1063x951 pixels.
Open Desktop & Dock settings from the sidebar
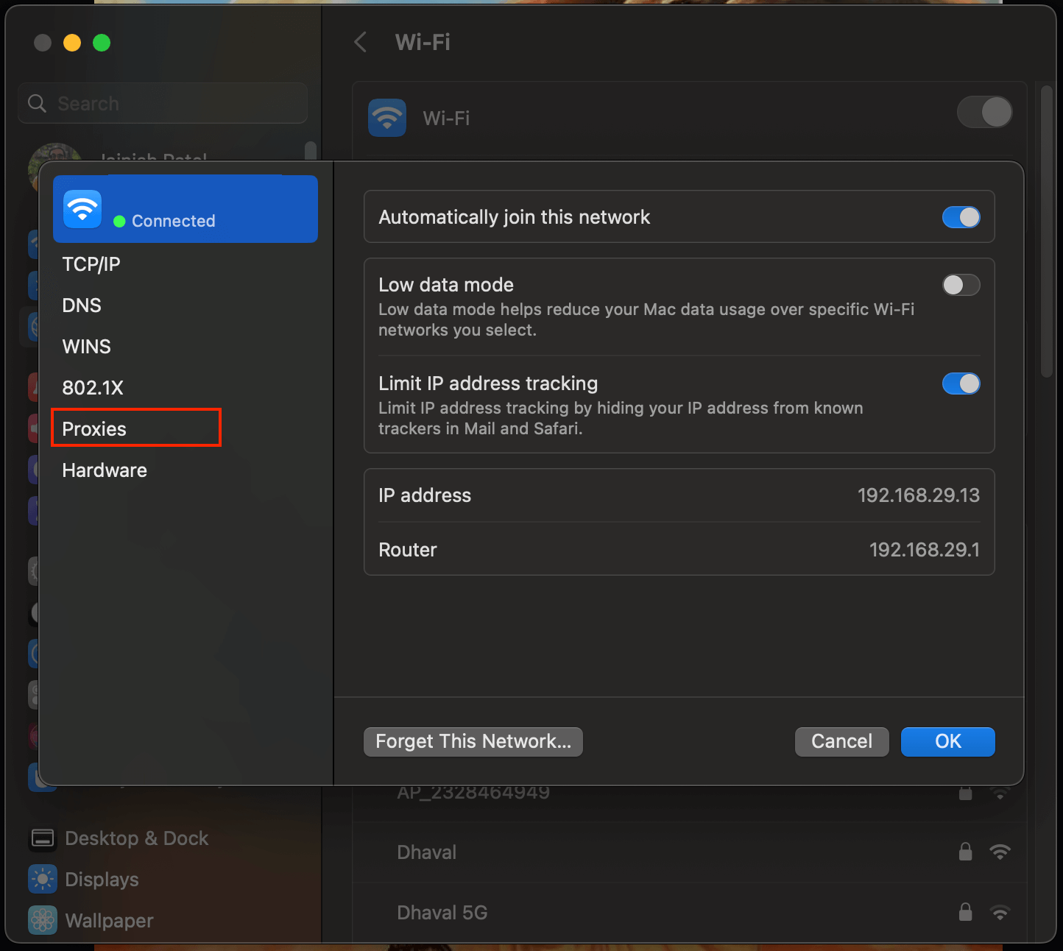[x=136, y=838]
